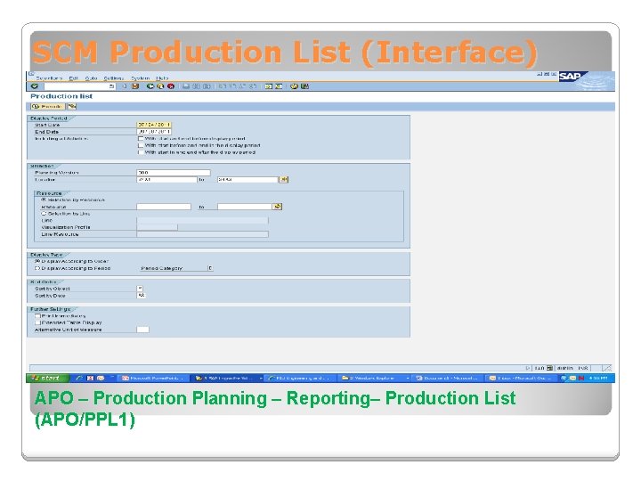Click the Next Page navigation icon
Image resolution: width=641 pixels, height=481 pixels.
pyautogui.click(x=242, y=86)
